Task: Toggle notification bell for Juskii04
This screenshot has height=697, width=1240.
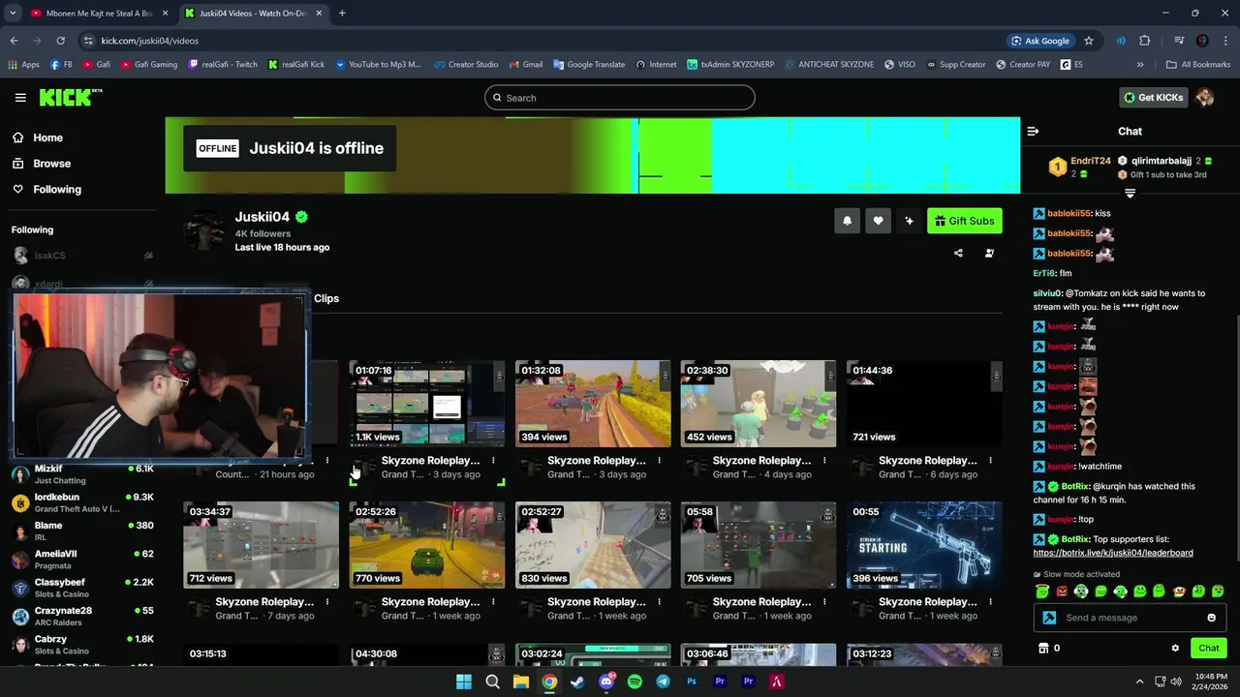Action: click(x=847, y=221)
